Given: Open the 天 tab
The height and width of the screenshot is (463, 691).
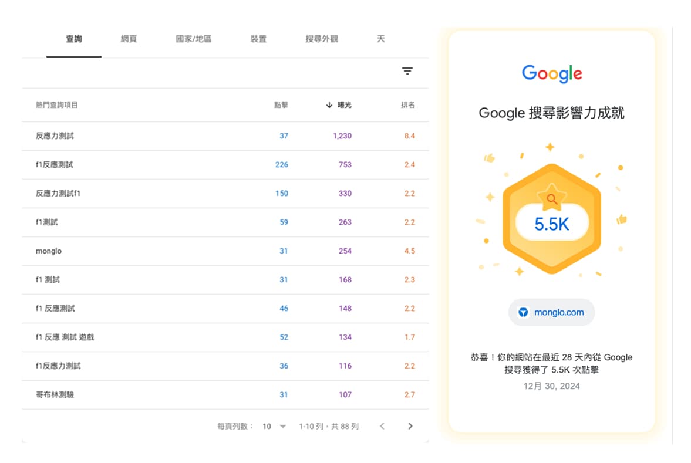Looking at the screenshot, I should (x=380, y=39).
